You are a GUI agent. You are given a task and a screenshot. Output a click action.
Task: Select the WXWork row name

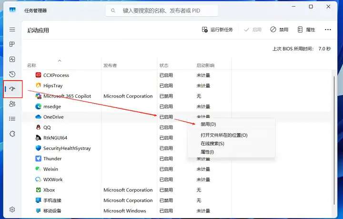[53, 179]
